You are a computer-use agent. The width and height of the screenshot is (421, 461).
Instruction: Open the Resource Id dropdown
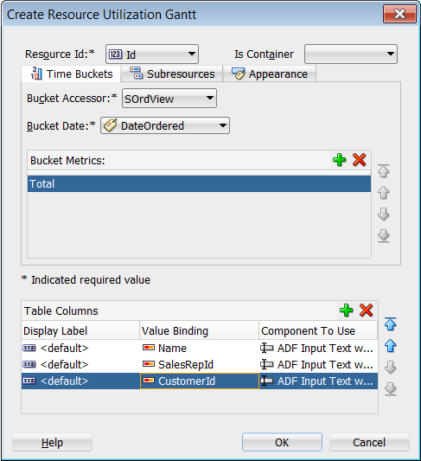152,54
